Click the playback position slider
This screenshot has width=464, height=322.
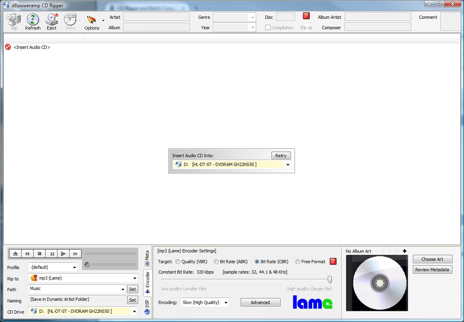point(110,254)
